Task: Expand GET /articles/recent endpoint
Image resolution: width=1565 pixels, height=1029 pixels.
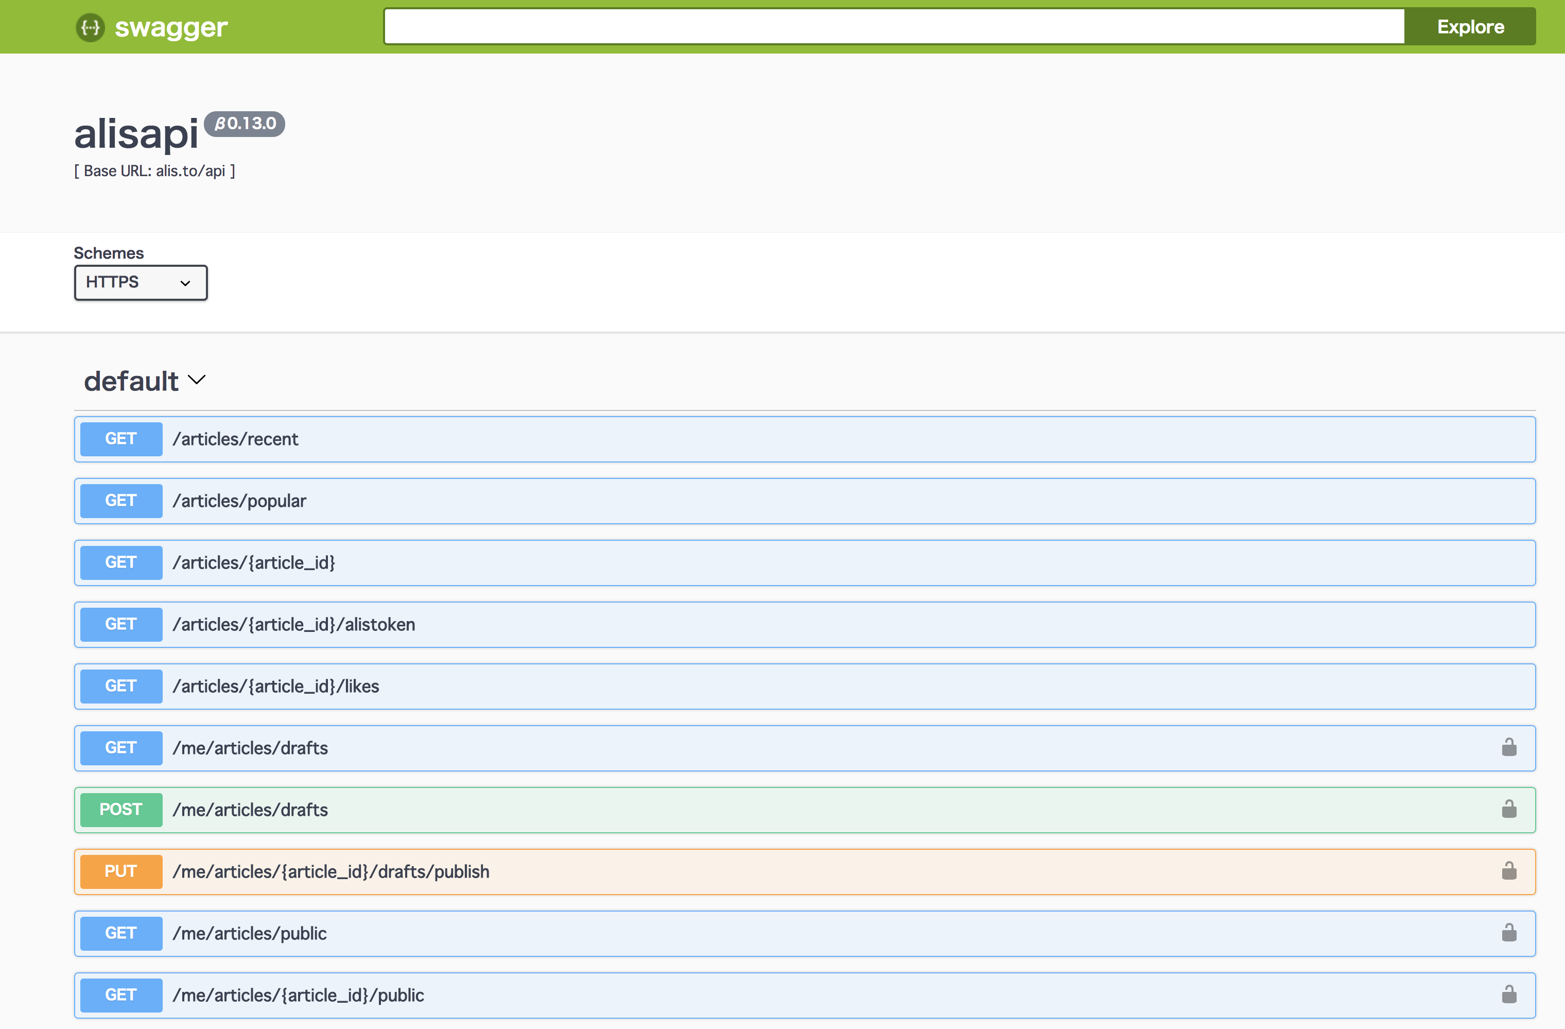Action: 235,439
